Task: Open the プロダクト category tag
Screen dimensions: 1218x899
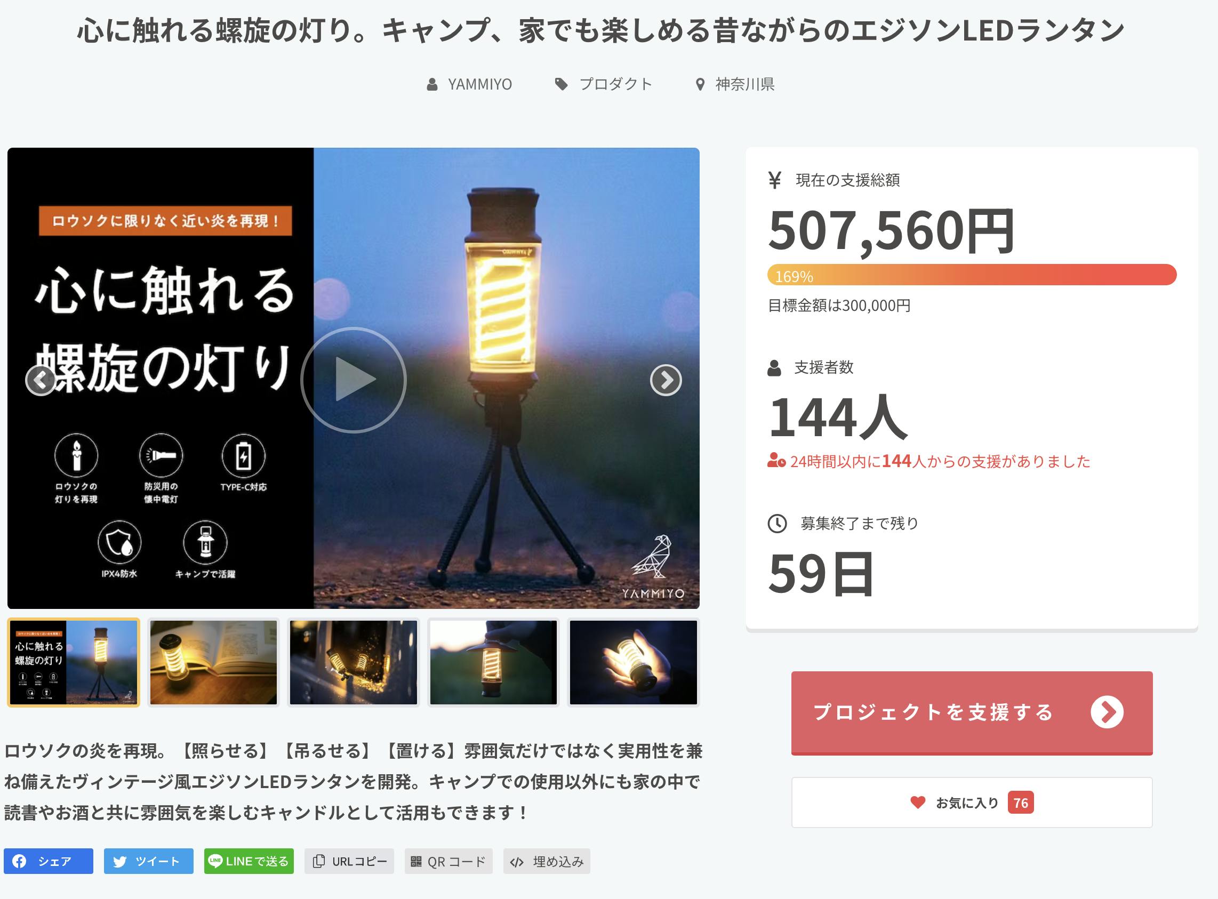Action: pyautogui.click(x=604, y=84)
